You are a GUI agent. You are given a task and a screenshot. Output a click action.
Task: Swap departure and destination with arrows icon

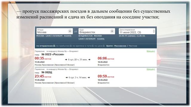[x=76, y=32]
